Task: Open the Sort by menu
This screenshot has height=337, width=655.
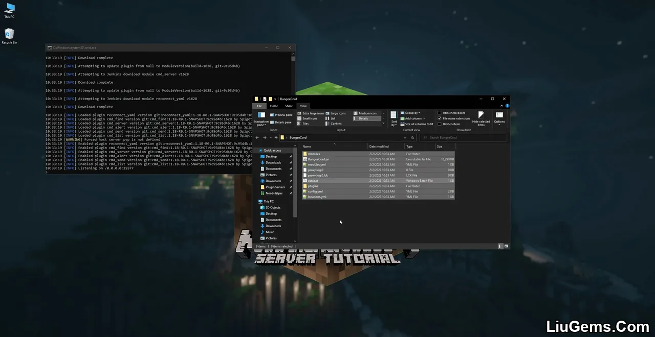Action: point(394,118)
